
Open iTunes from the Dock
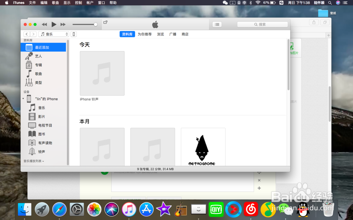pyautogui.click(x=129, y=209)
